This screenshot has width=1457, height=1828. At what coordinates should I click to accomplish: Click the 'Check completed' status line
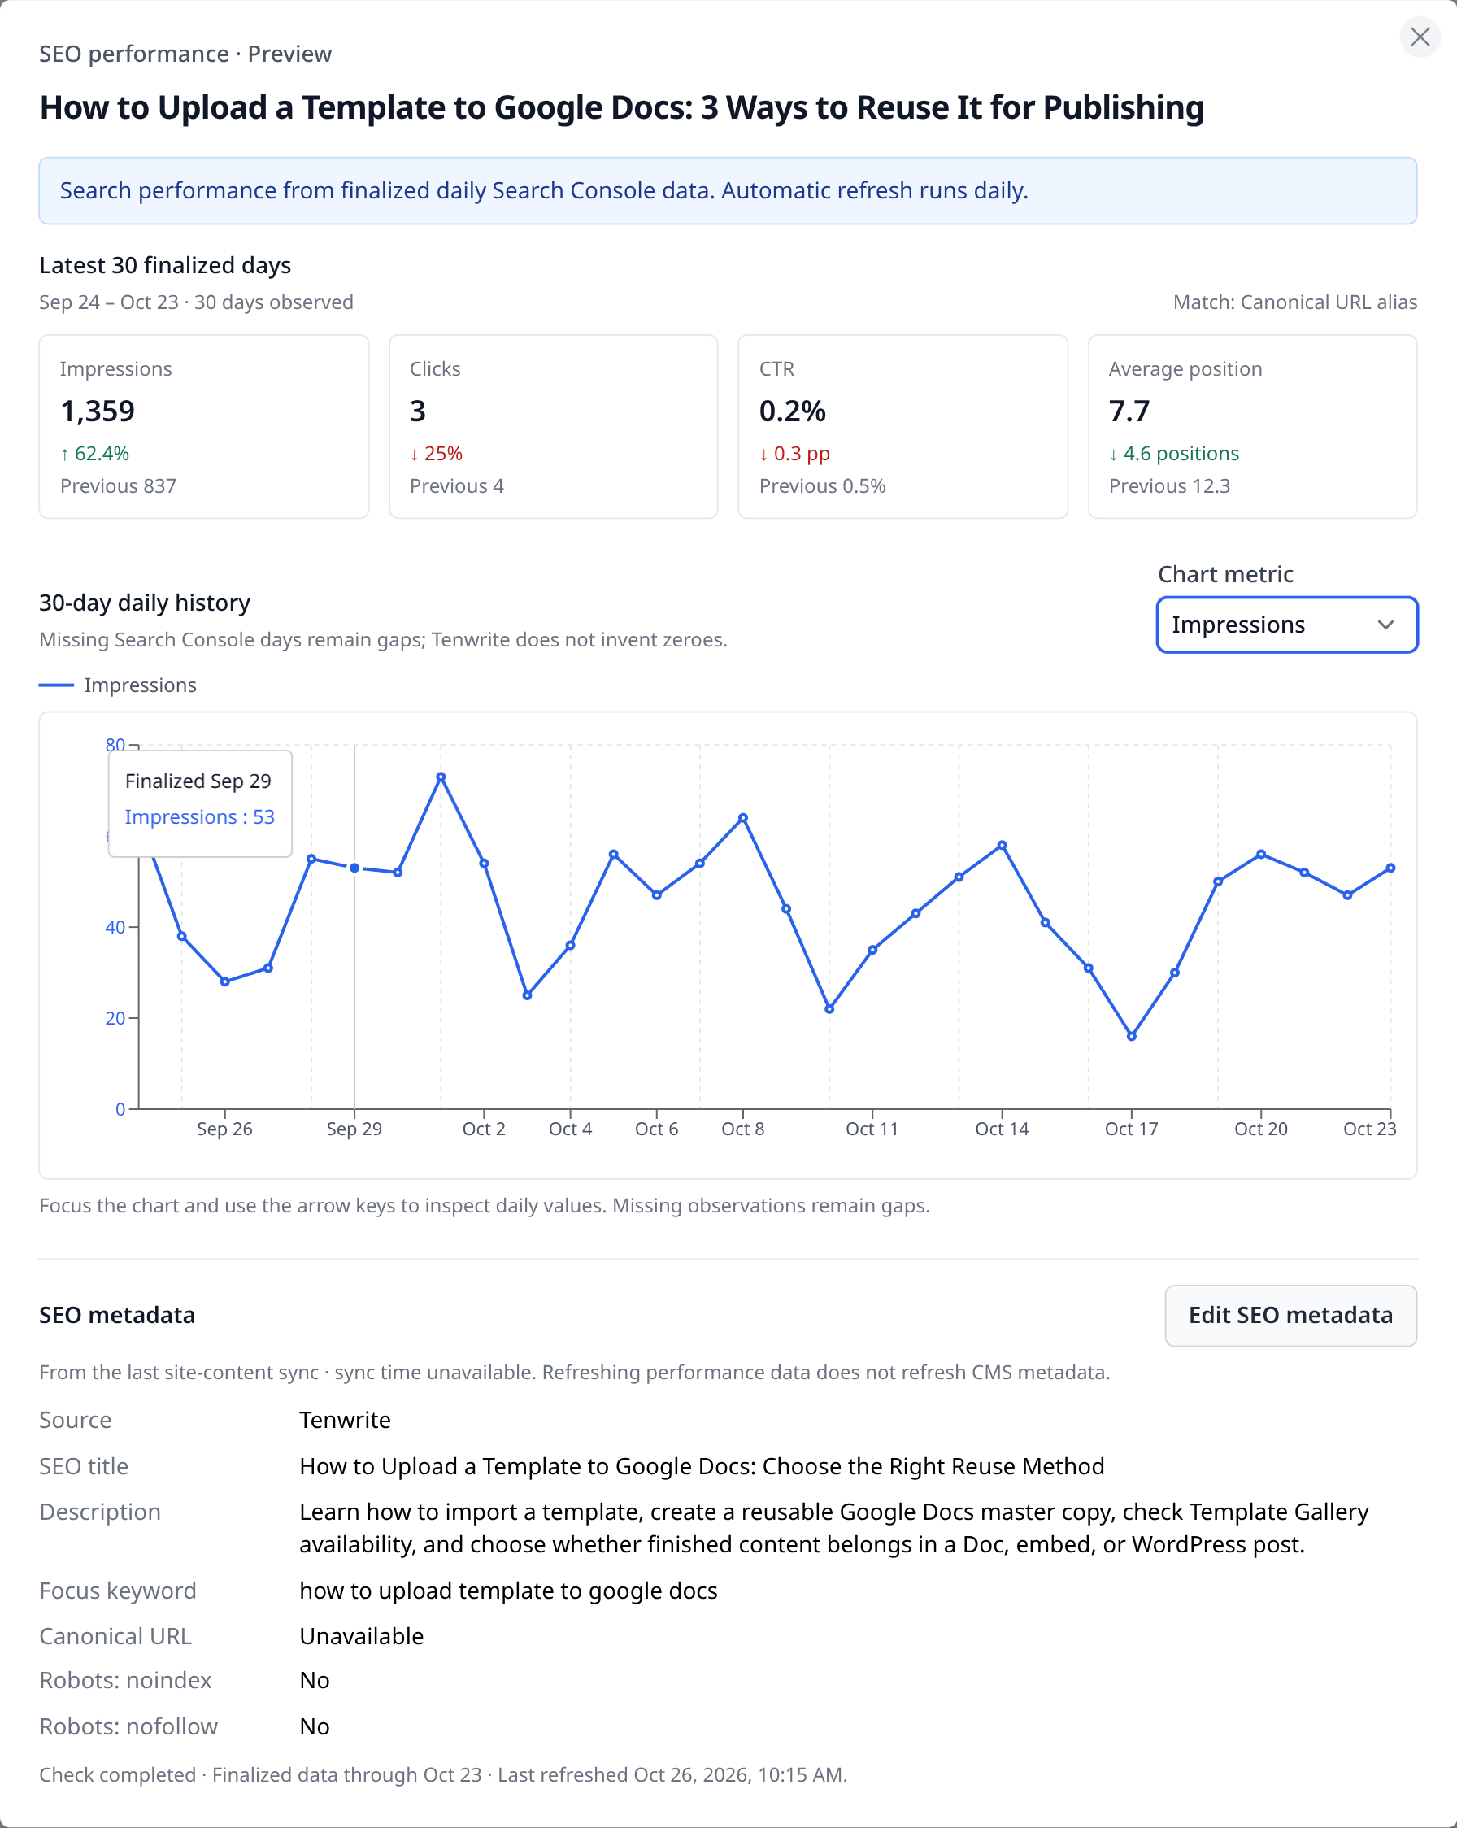pyautogui.click(x=443, y=1774)
